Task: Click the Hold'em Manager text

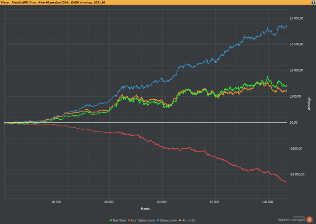Action: 291,220
